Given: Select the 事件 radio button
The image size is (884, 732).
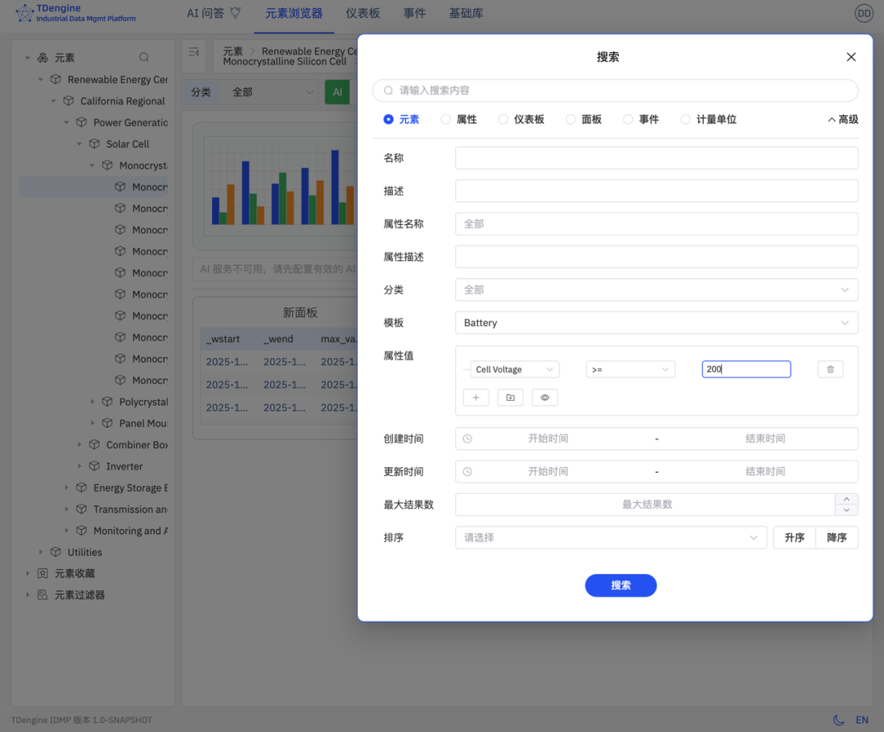Looking at the screenshot, I should coord(628,119).
